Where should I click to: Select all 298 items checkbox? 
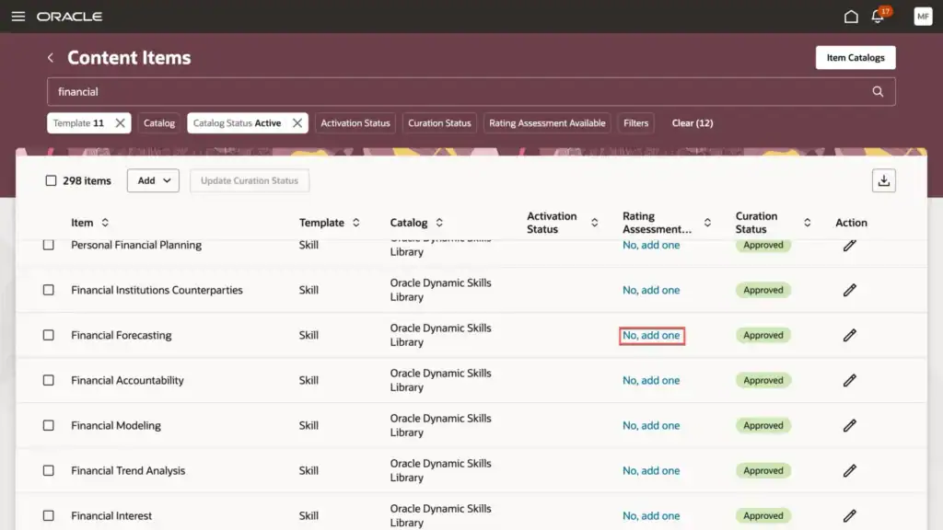point(52,181)
